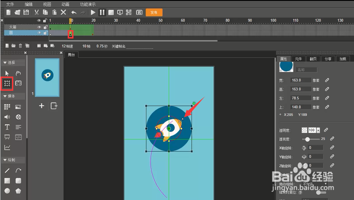
Task: Open a project with the folder icon
Action: pyautogui.click(x=17, y=12)
